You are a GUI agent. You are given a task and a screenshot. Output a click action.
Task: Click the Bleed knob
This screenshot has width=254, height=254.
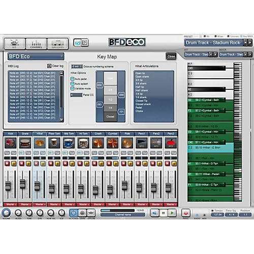pos(18,213)
